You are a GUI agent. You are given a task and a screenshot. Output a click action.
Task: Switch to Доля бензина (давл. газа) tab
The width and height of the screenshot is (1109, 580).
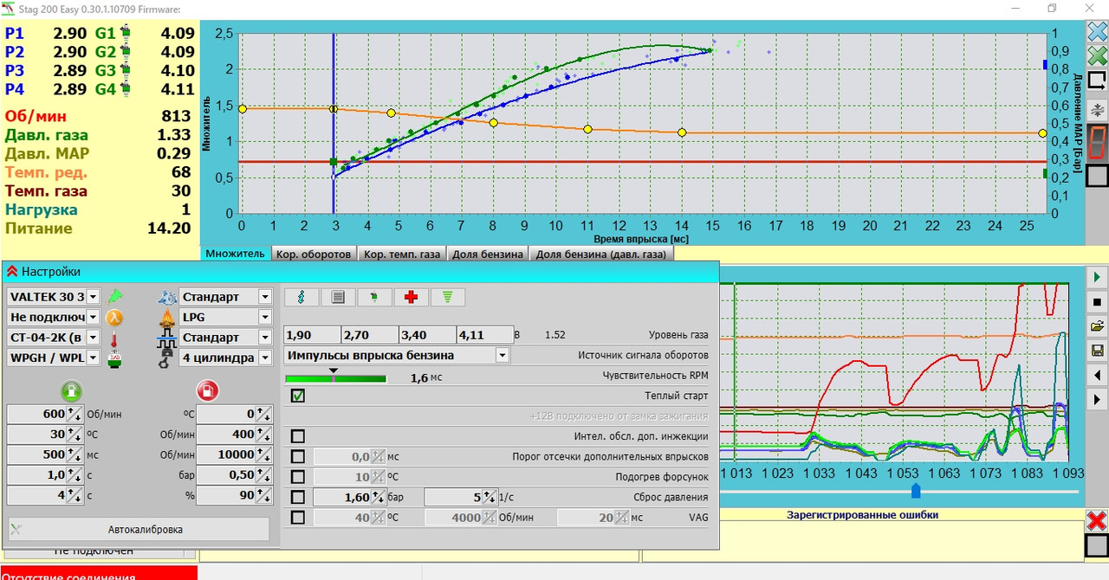tap(601, 255)
